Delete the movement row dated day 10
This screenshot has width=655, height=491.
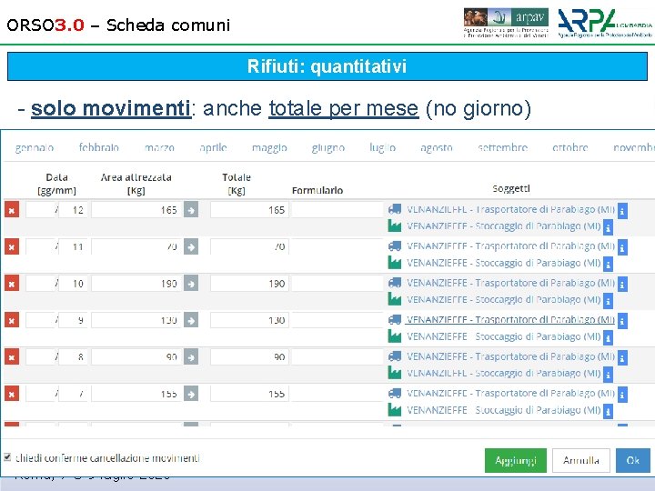pos(12,284)
